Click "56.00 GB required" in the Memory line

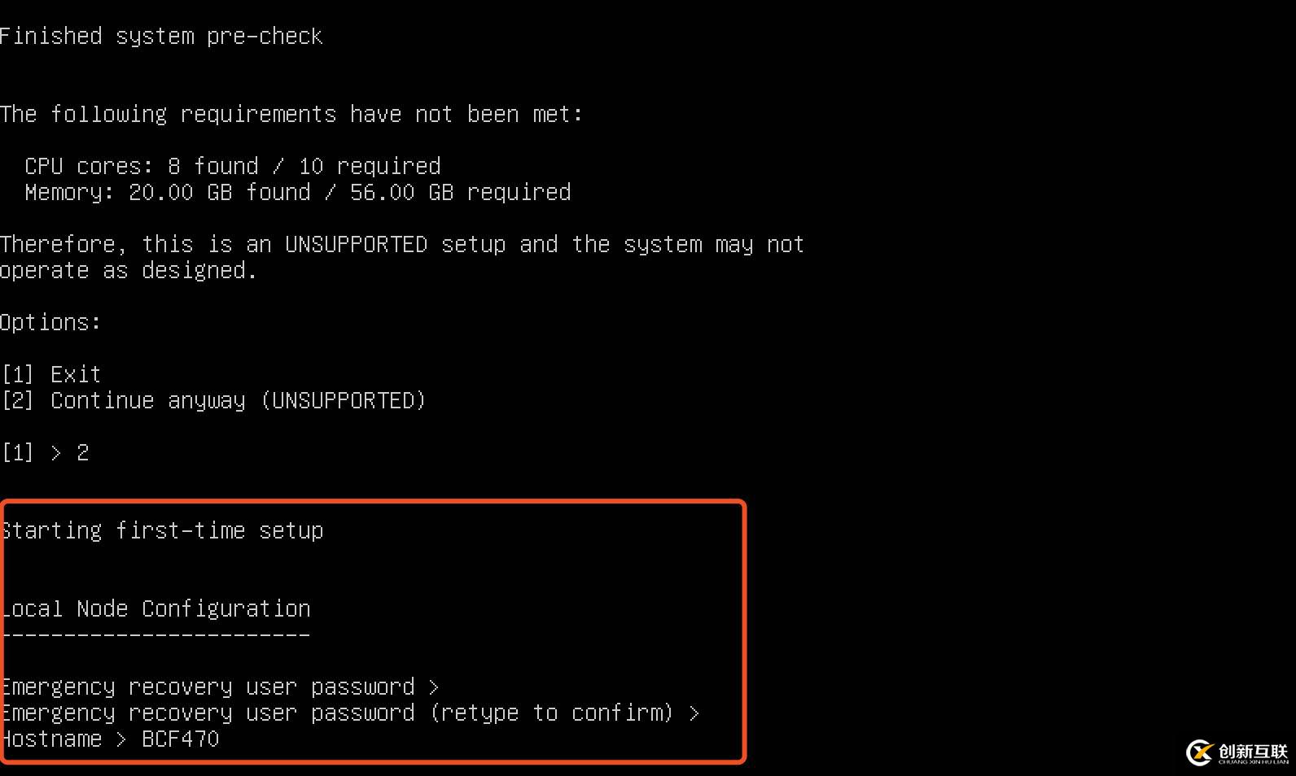460,192
